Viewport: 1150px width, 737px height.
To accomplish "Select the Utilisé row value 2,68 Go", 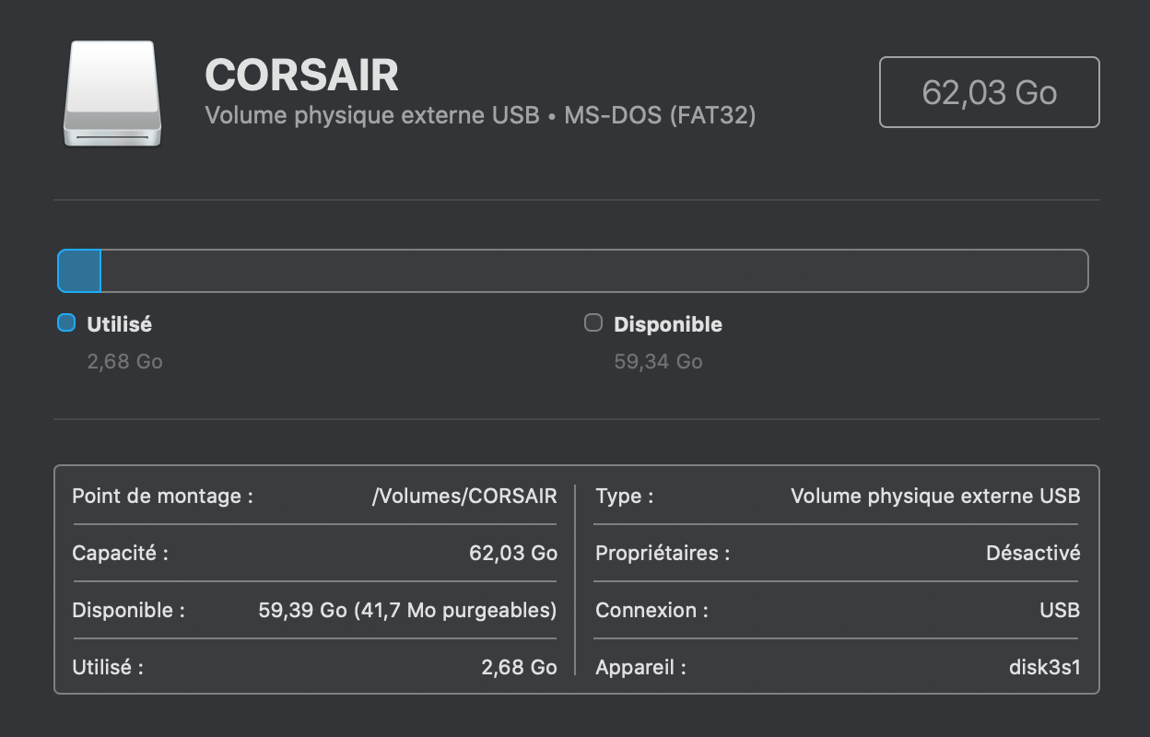I will pos(519,667).
